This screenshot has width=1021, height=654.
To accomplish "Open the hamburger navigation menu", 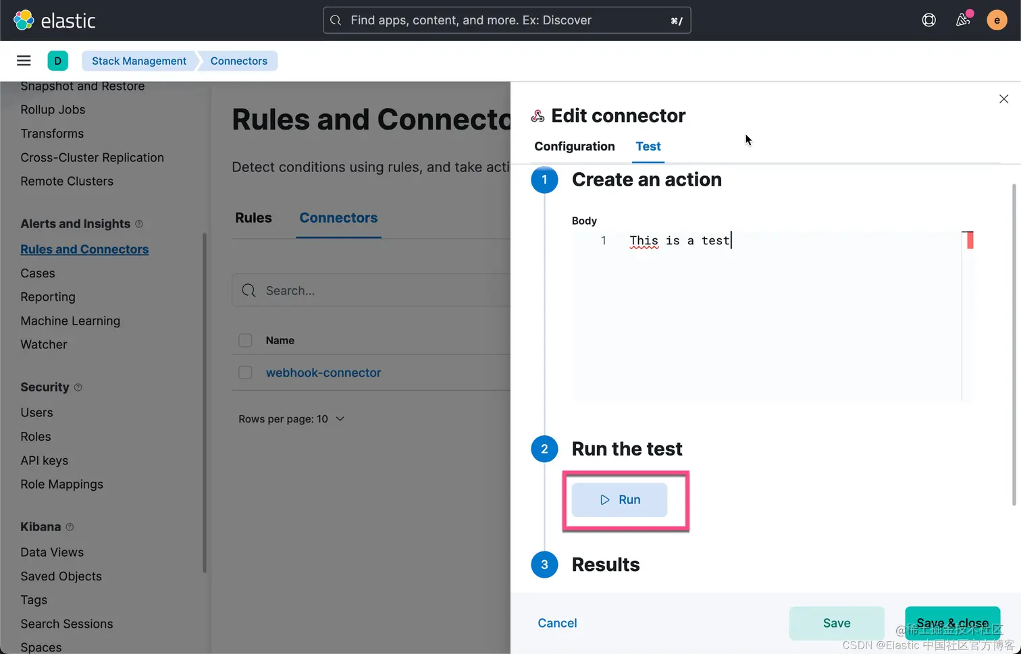I will click(24, 61).
